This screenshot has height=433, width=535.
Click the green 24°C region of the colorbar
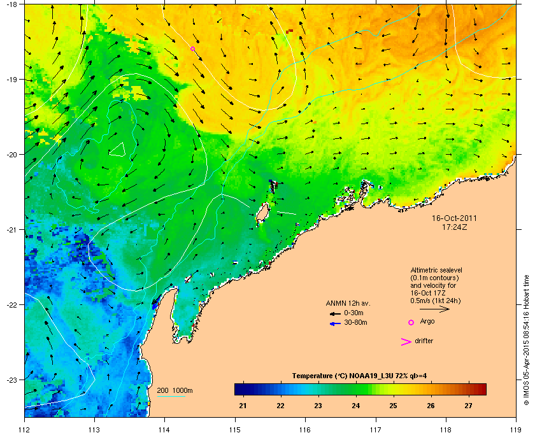coord(356,389)
